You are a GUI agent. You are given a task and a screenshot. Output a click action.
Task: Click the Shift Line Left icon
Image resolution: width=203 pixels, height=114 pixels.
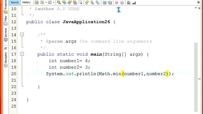104,2
